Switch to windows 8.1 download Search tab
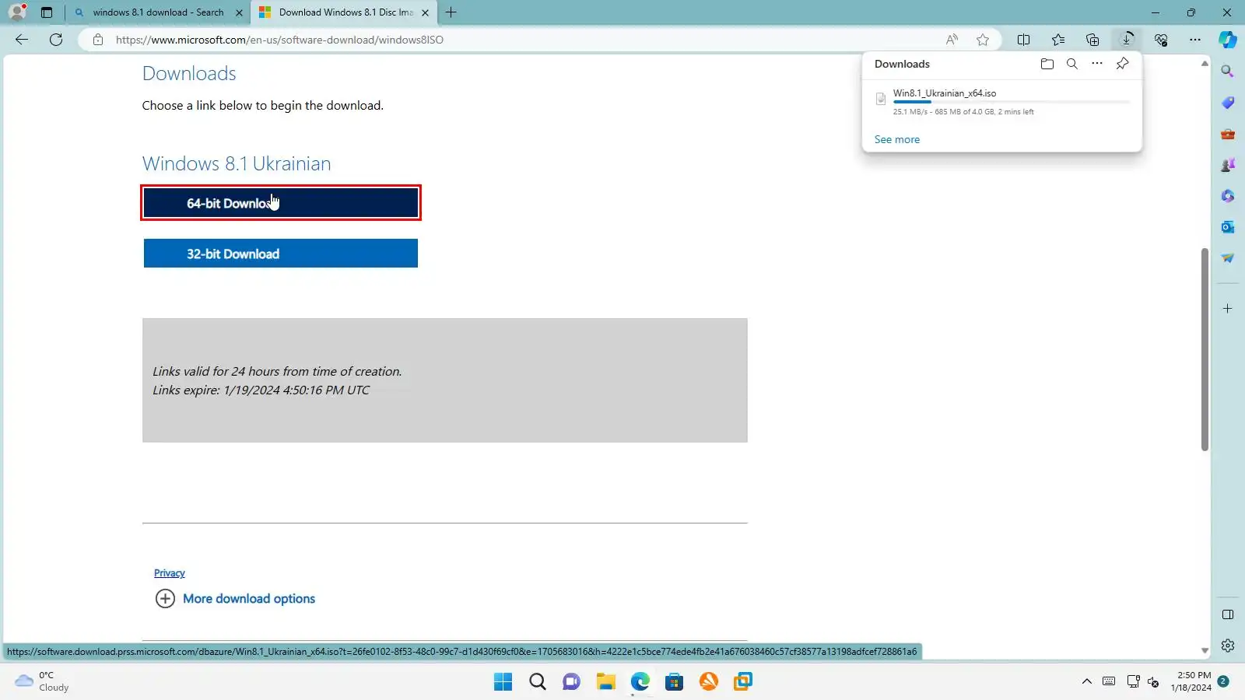 click(158, 12)
